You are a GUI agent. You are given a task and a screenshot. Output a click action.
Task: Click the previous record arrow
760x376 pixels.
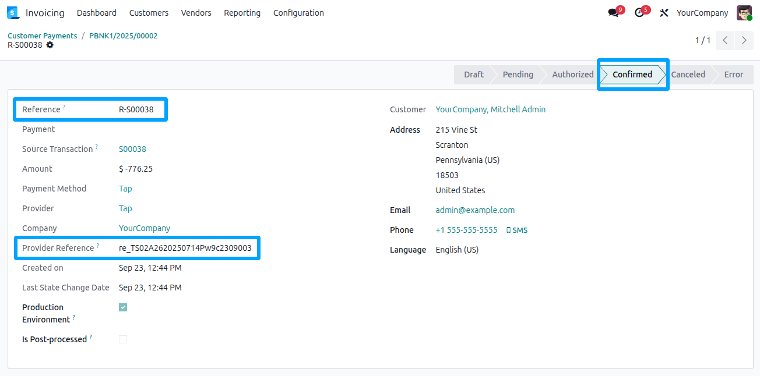[x=724, y=40]
